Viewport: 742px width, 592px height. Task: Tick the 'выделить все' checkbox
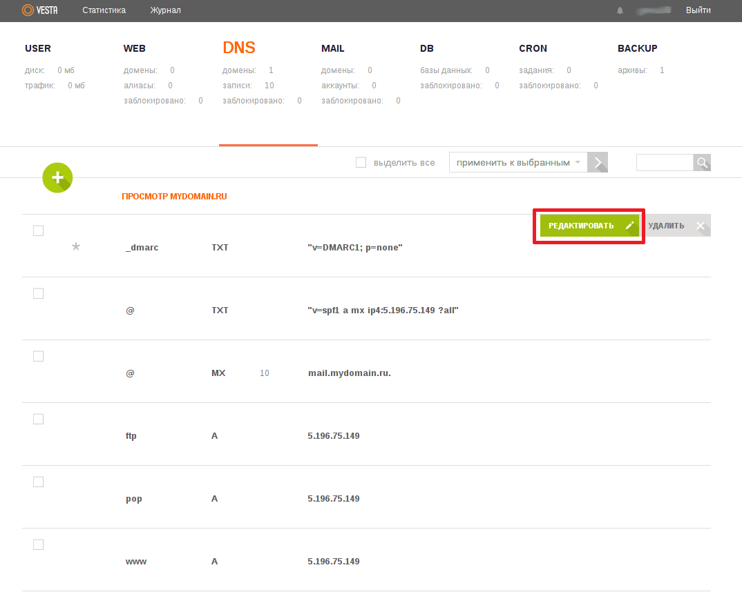click(361, 163)
